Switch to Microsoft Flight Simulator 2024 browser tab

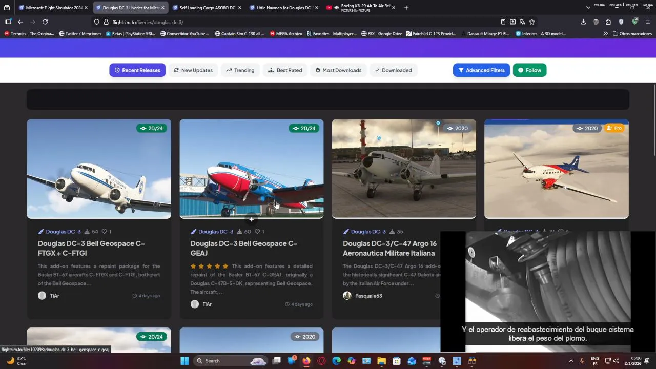click(x=53, y=8)
